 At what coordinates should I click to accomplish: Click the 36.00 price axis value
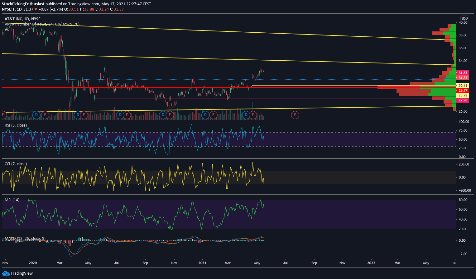463,48
